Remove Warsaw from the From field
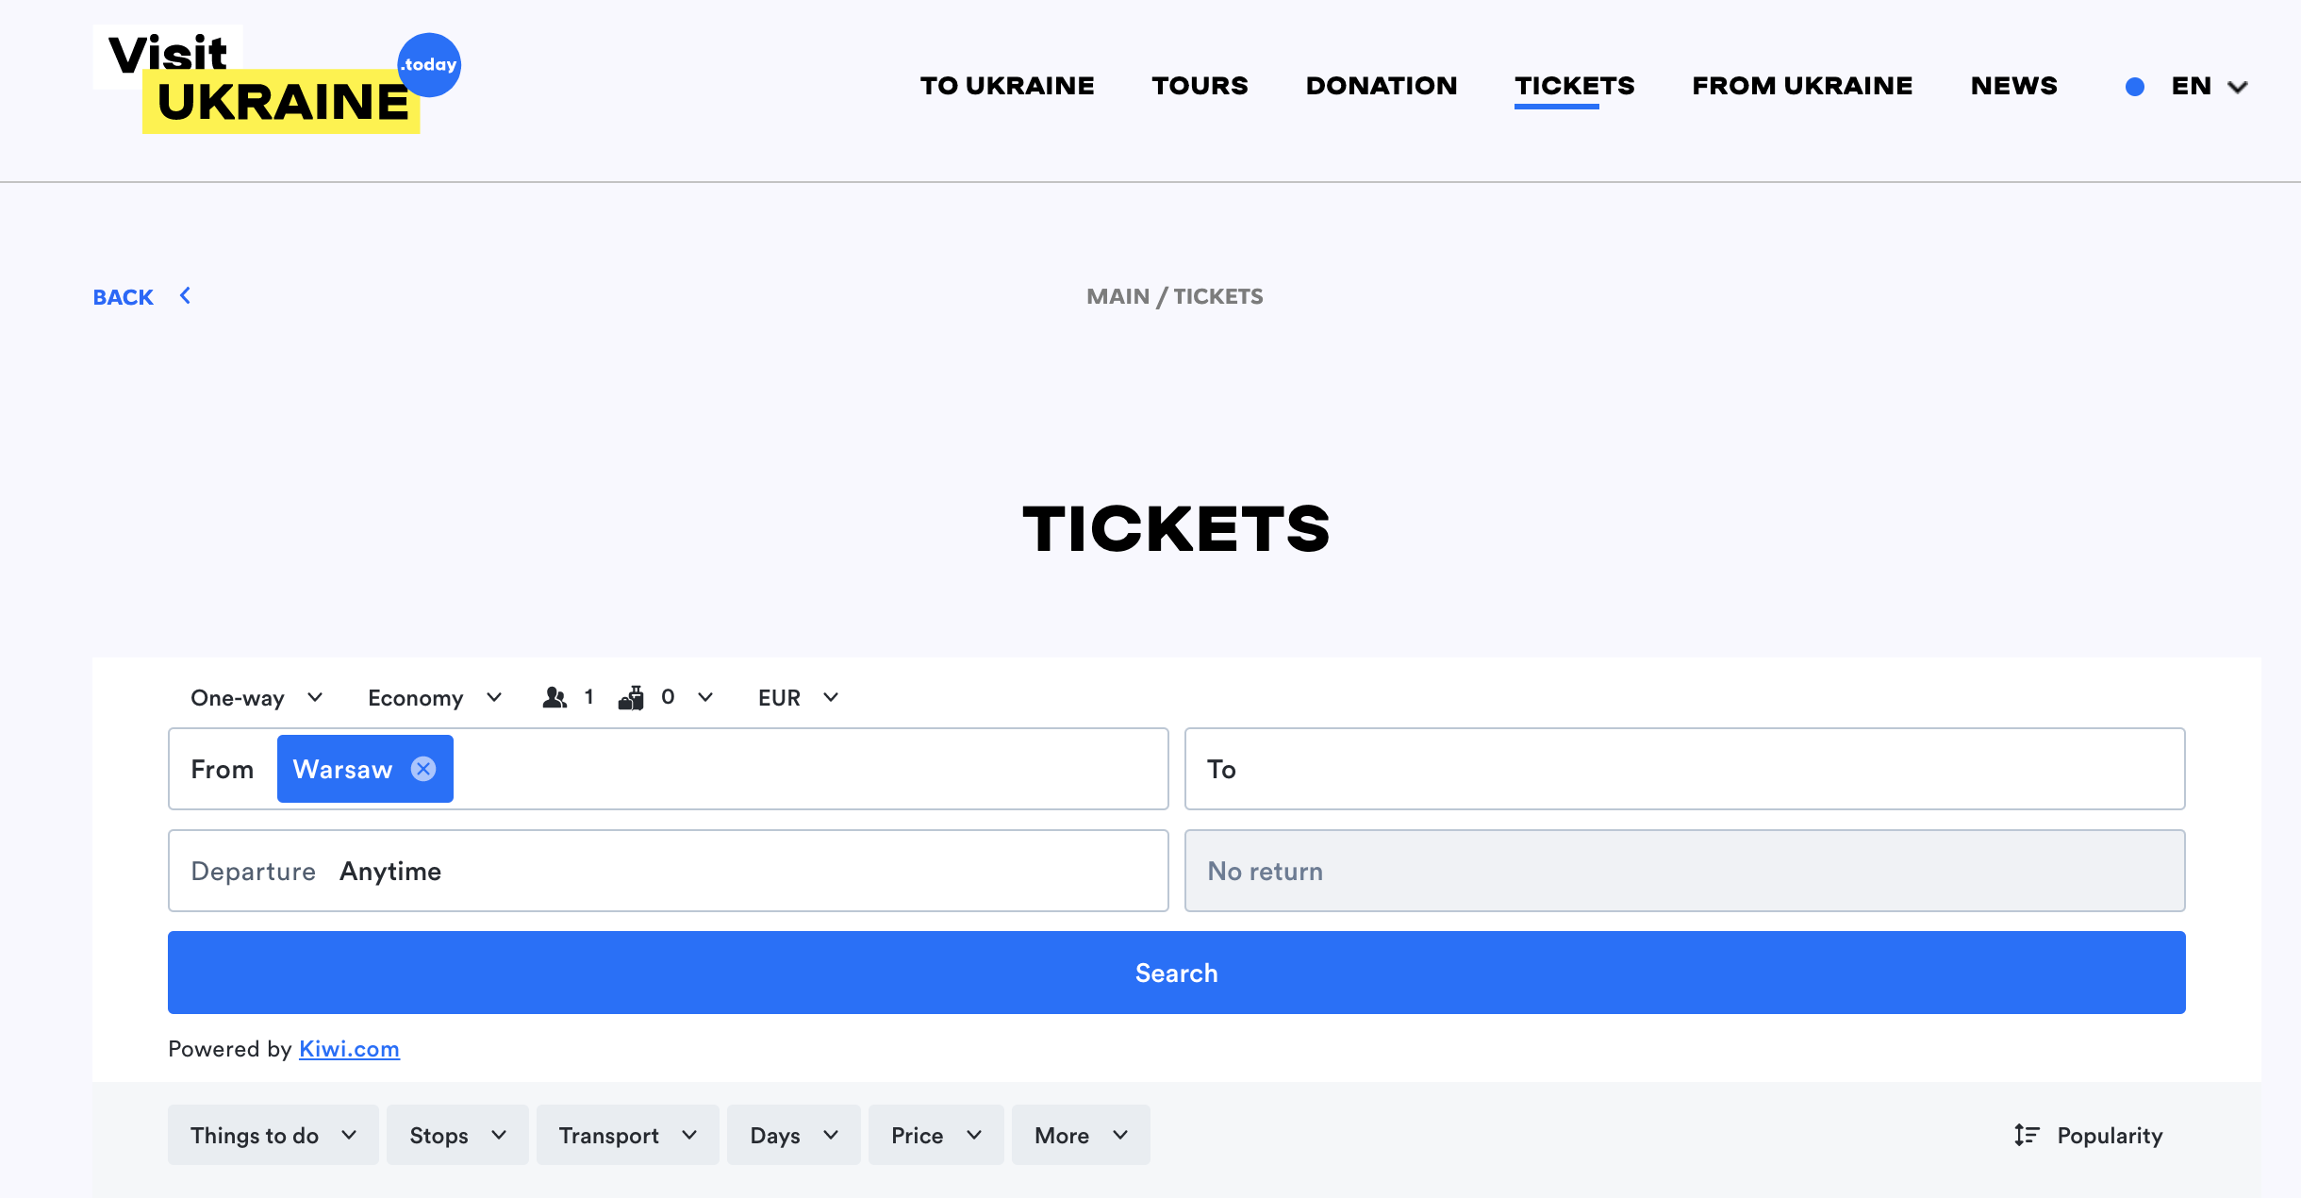 (423, 769)
